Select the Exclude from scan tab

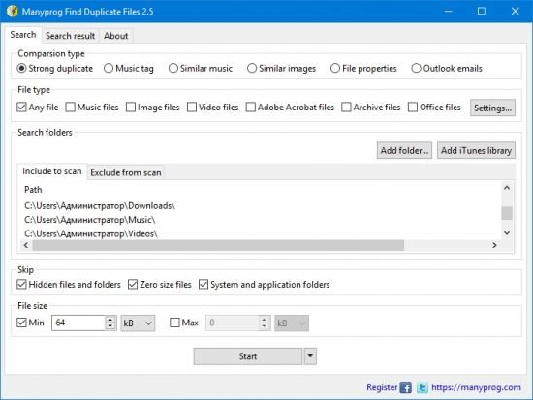tap(126, 172)
